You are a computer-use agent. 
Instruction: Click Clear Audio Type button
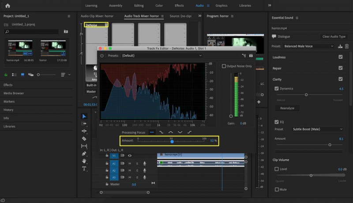coord(334,36)
